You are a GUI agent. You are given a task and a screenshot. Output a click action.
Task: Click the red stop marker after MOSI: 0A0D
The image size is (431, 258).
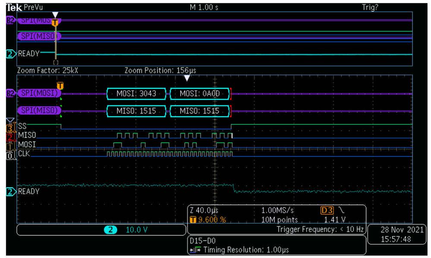pyautogui.click(x=231, y=93)
